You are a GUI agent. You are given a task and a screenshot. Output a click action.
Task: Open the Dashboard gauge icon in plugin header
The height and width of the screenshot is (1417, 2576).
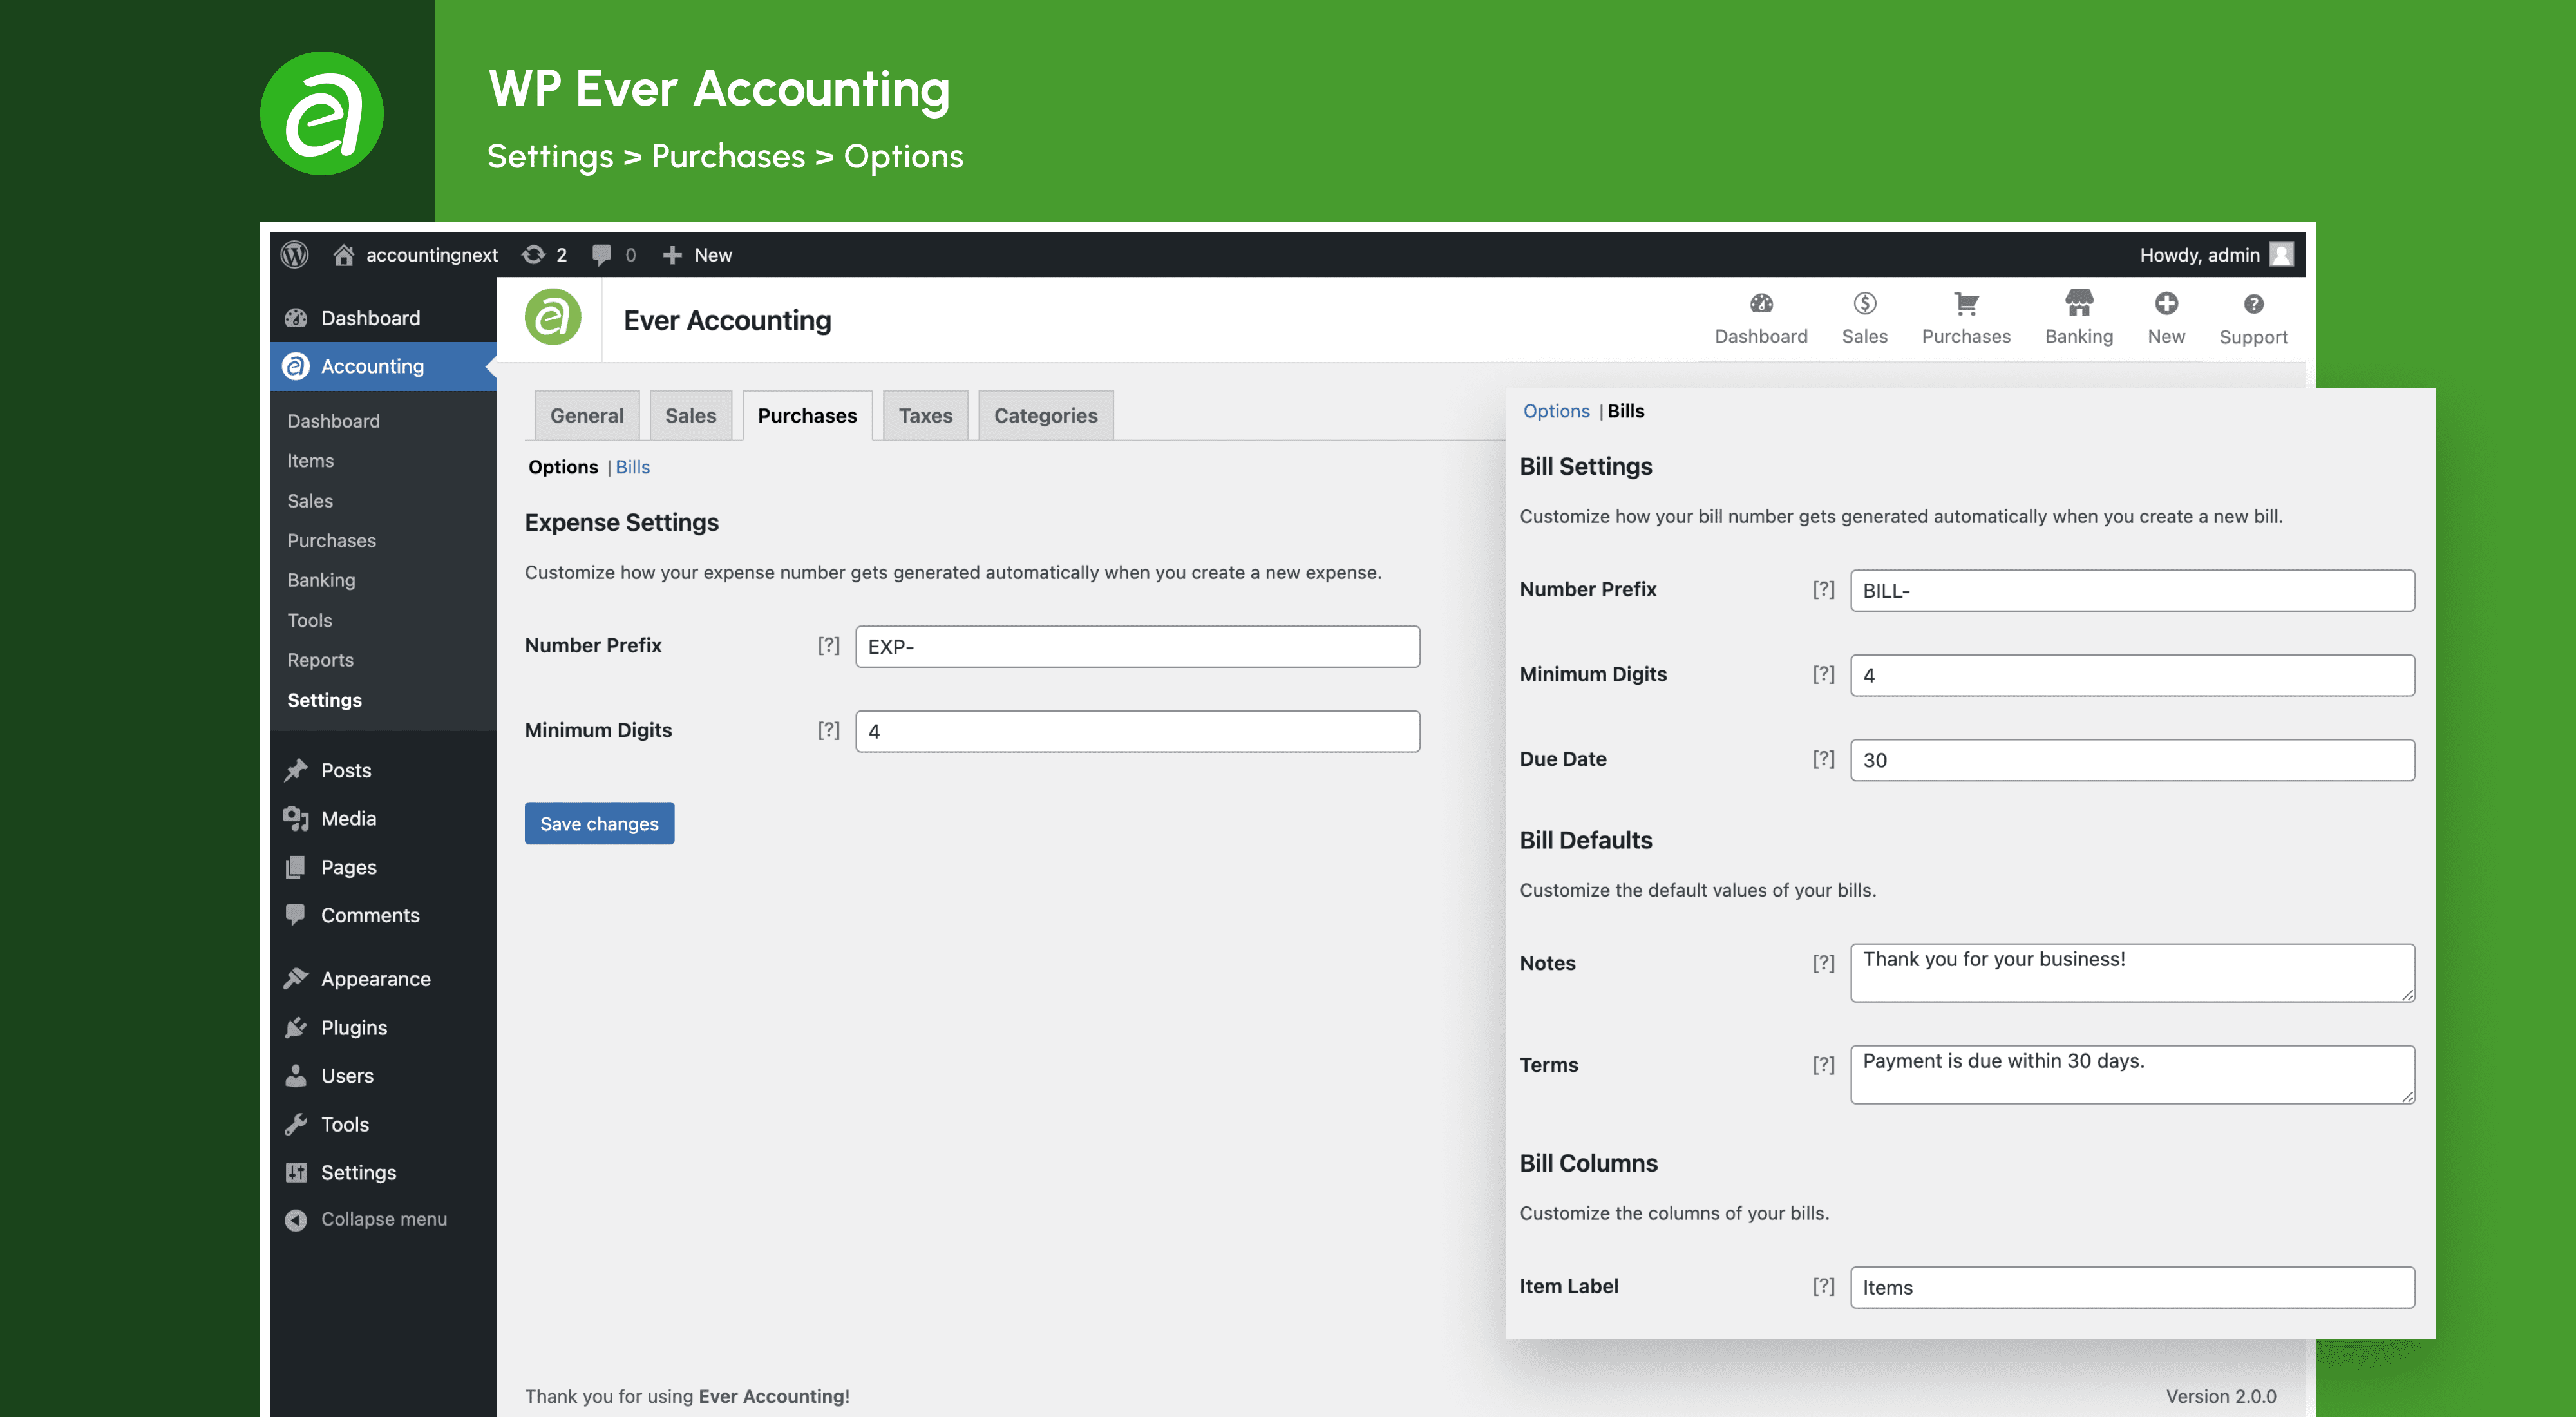1761,303
